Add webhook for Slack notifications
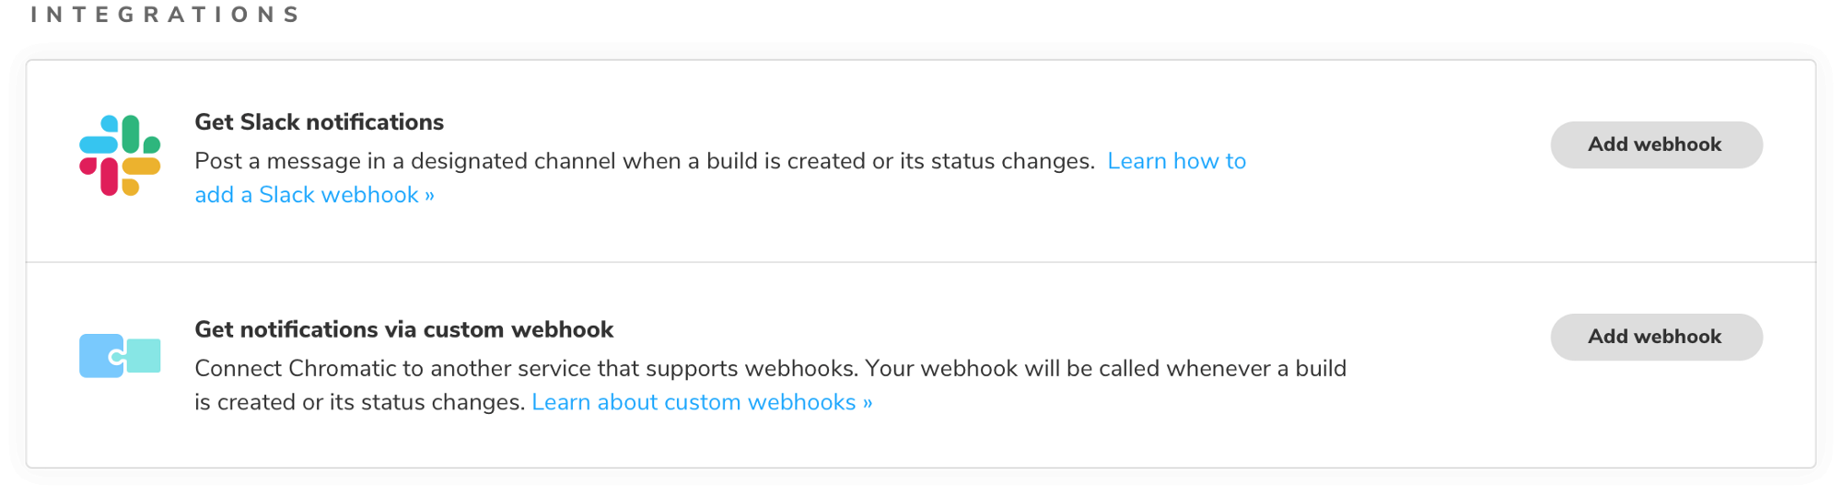 click(x=1656, y=144)
